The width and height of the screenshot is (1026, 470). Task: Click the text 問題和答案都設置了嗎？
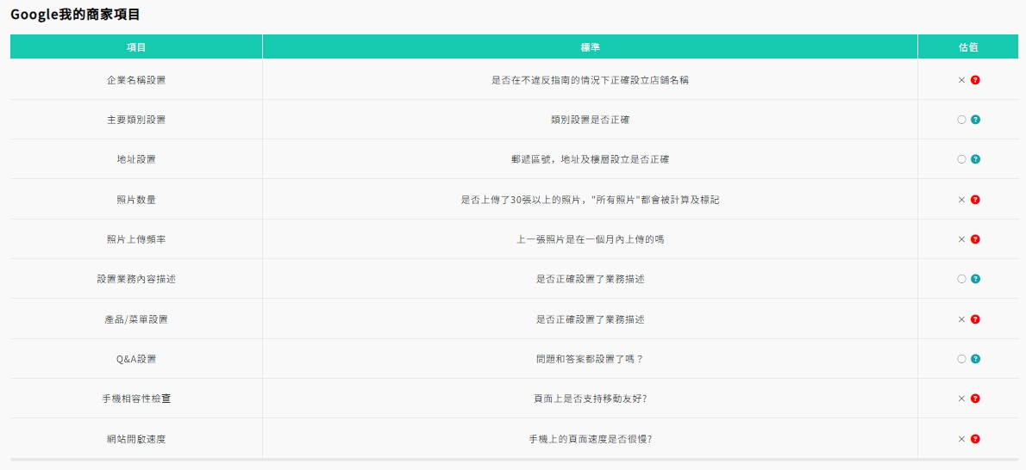pyautogui.click(x=591, y=359)
